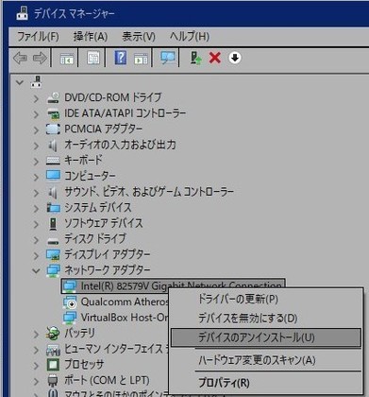Collapse the ネットワーク アダプター node

[36, 270]
